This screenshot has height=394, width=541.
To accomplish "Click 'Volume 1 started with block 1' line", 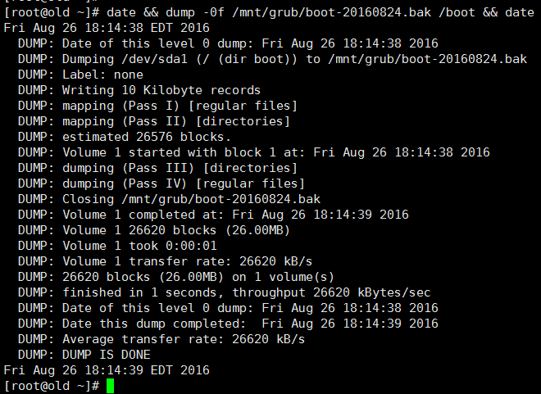I will coord(254,152).
